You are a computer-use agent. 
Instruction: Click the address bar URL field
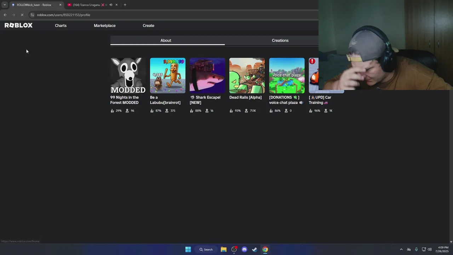173,15
